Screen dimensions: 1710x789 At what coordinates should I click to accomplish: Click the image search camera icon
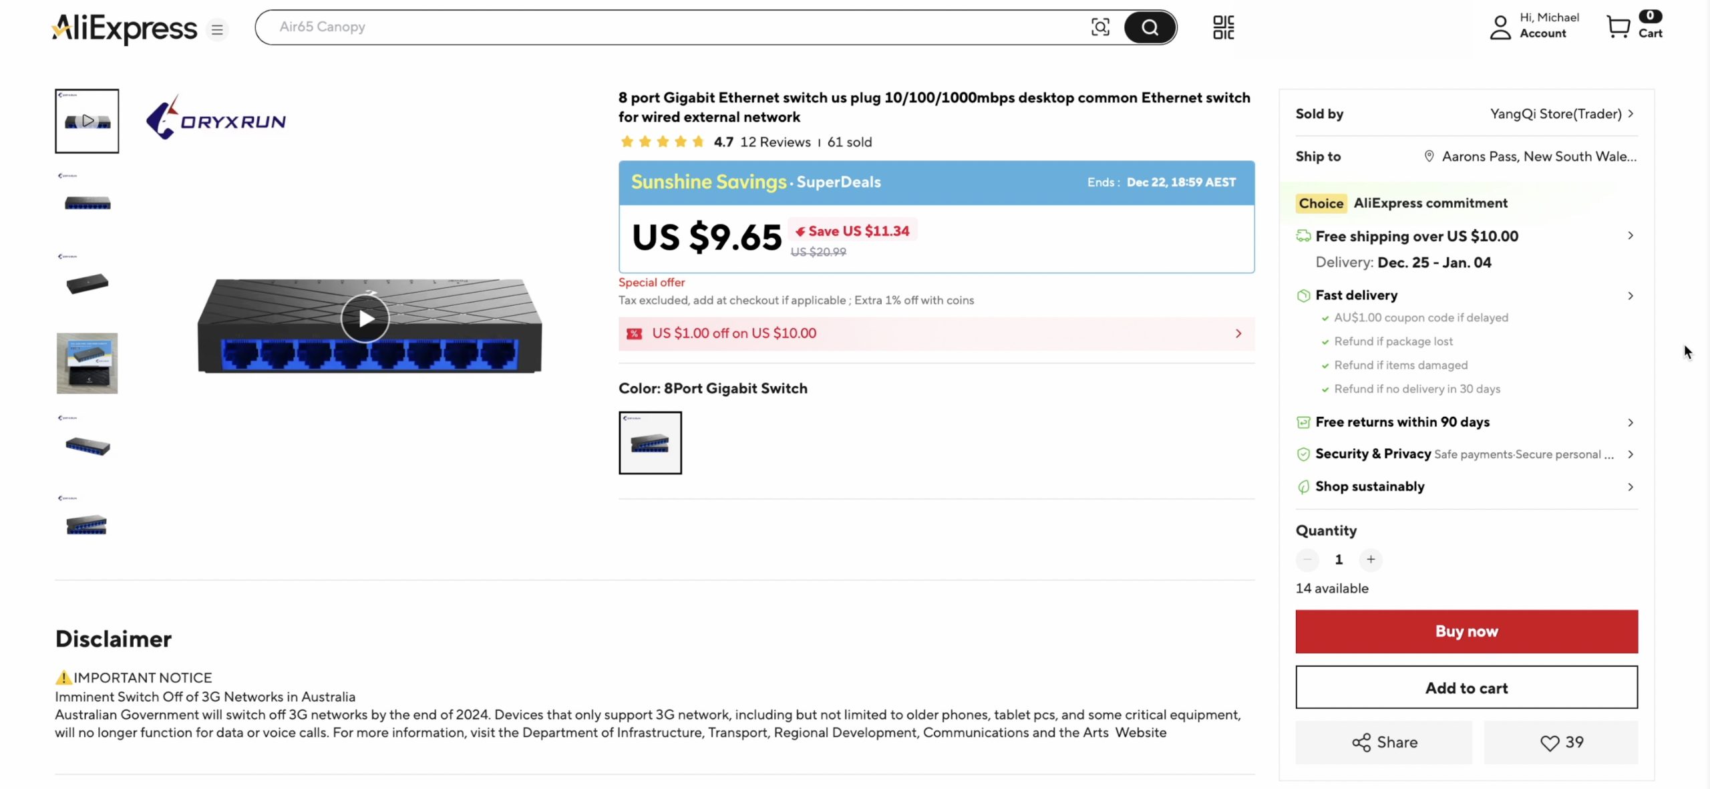pos(1099,27)
